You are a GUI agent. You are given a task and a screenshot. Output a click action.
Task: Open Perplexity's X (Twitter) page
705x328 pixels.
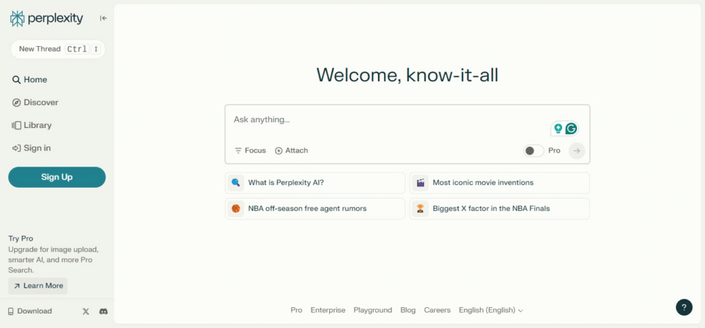[x=86, y=311]
